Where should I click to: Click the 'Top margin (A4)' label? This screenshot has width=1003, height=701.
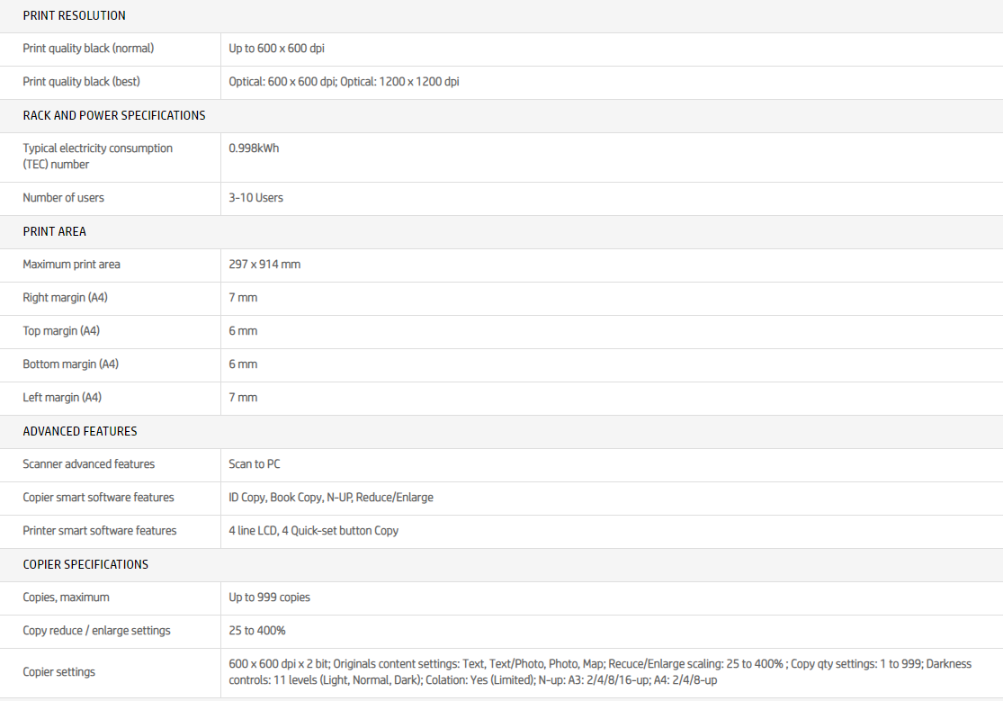(61, 331)
